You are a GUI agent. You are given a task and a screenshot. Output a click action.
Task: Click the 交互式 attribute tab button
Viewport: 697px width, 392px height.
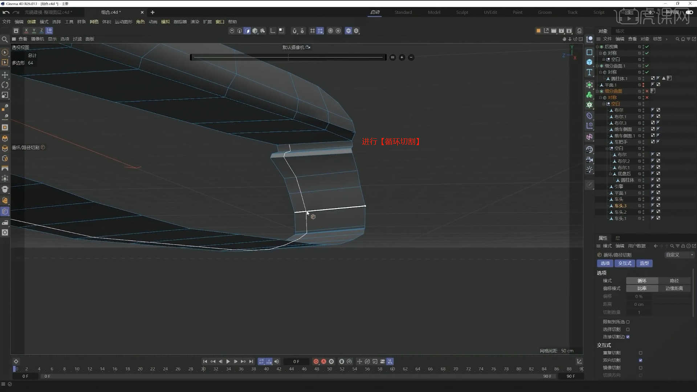pyautogui.click(x=625, y=264)
